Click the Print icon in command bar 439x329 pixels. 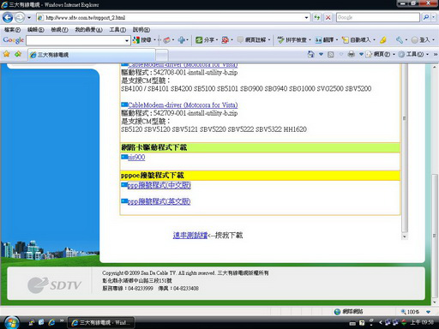point(352,54)
